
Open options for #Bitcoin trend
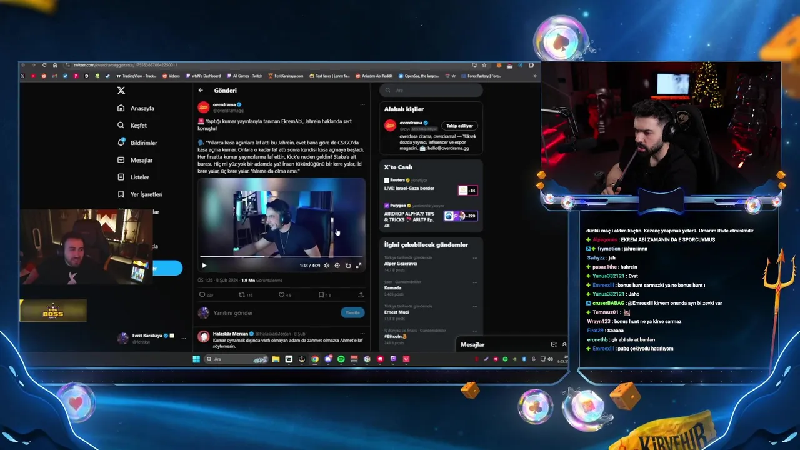coord(475,331)
